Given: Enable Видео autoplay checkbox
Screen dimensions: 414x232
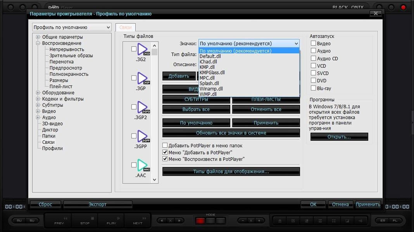Looking at the screenshot, I should tap(313, 43).
